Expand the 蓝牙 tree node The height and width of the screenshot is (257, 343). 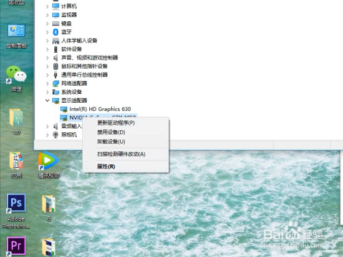tap(47, 32)
